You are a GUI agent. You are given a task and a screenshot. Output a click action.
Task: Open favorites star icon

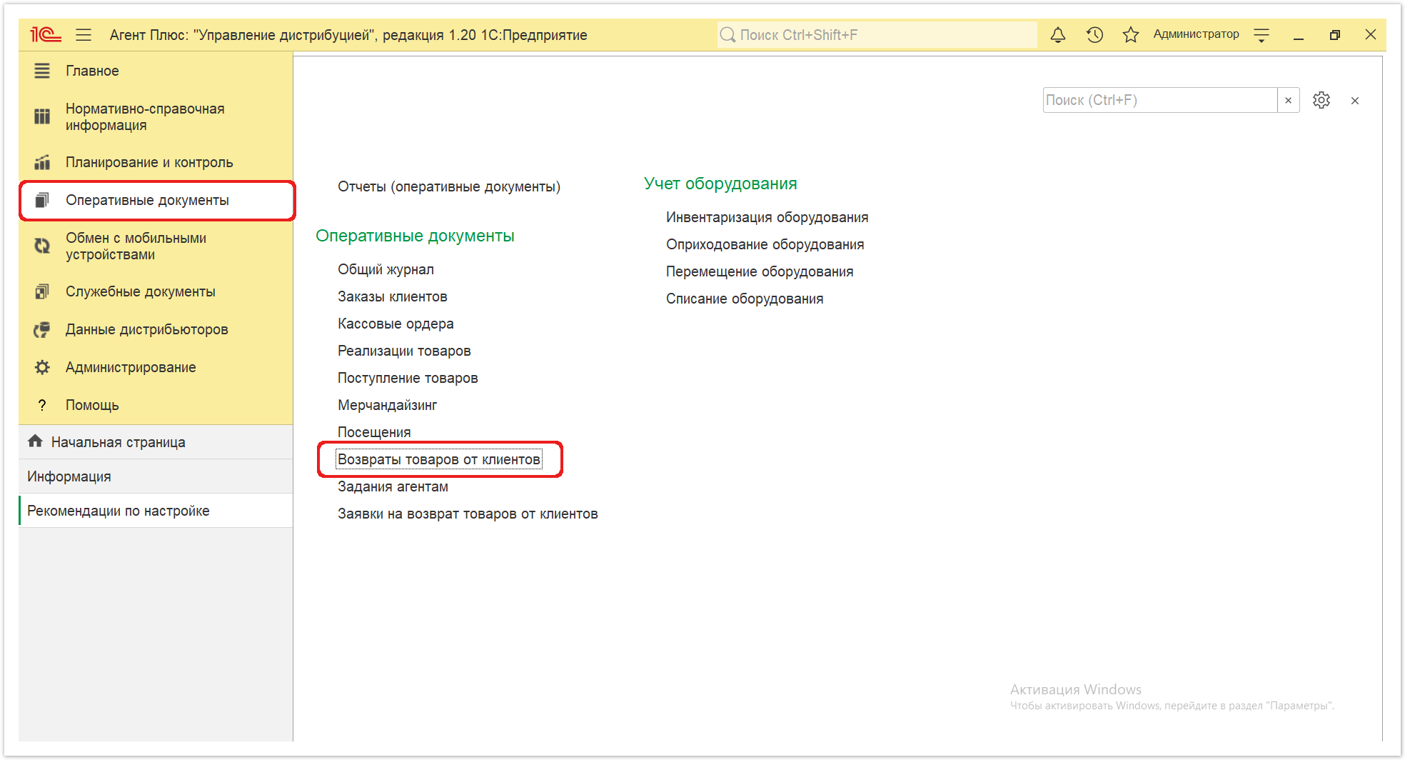[1131, 34]
